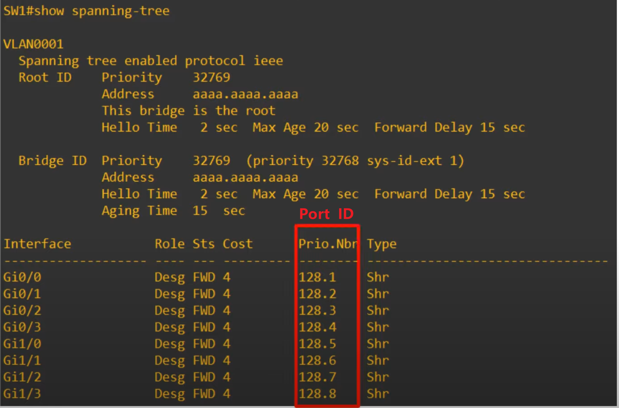Click interface name Gi0/2
619x408 pixels.
click(x=22, y=311)
